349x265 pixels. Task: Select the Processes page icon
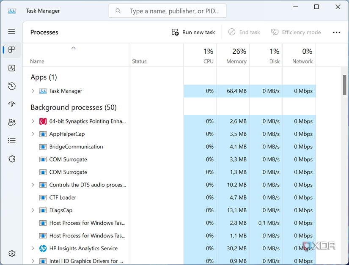11,49
